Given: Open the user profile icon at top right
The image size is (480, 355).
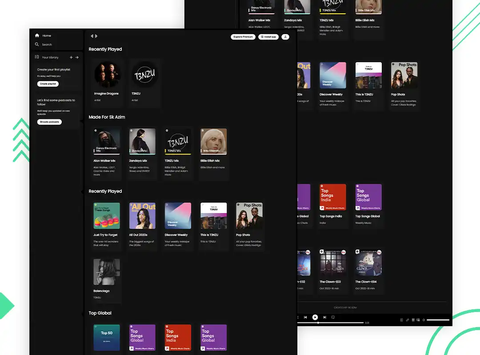Looking at the screenshot, I should [x=285, y=37].
